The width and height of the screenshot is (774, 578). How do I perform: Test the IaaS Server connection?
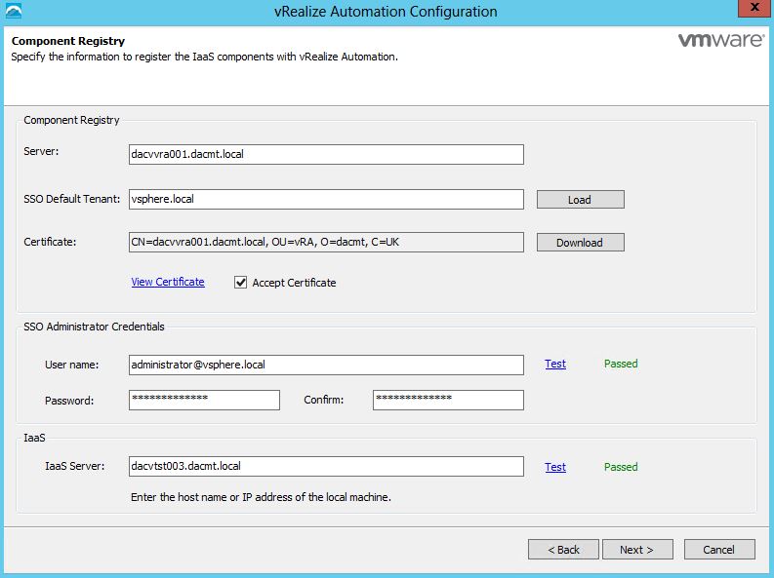555,467
